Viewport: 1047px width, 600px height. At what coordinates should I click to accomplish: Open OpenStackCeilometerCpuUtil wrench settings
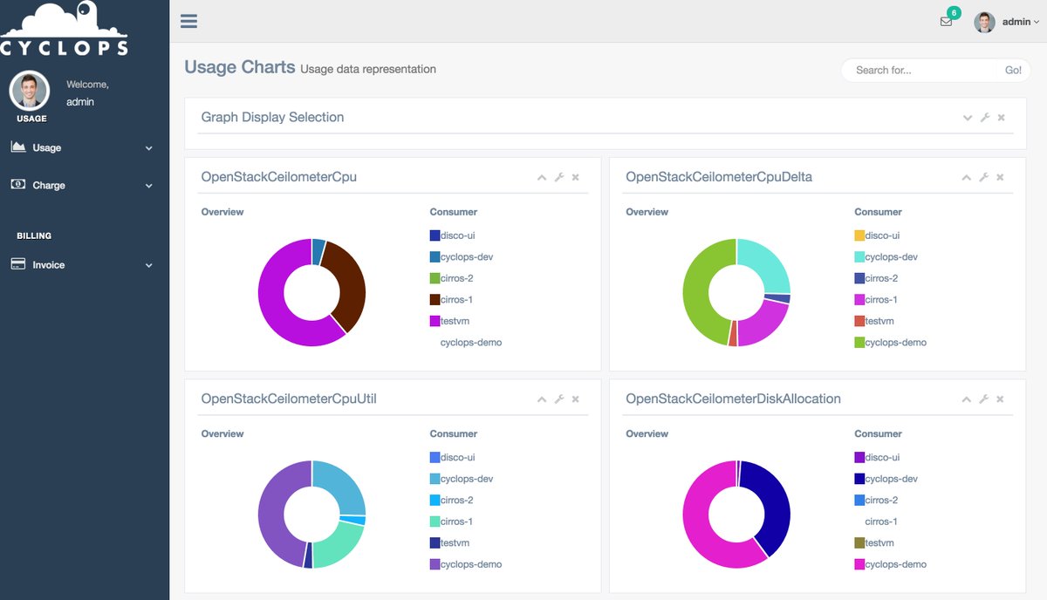[x=559, y=399]
